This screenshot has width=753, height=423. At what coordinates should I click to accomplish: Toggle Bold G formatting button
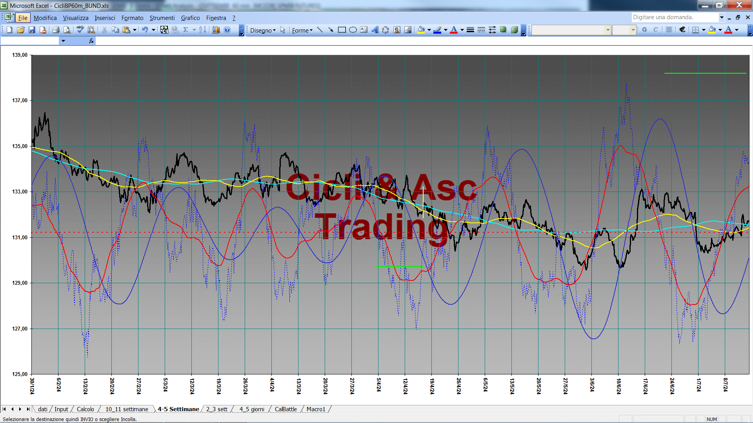[x=644, y=30]
